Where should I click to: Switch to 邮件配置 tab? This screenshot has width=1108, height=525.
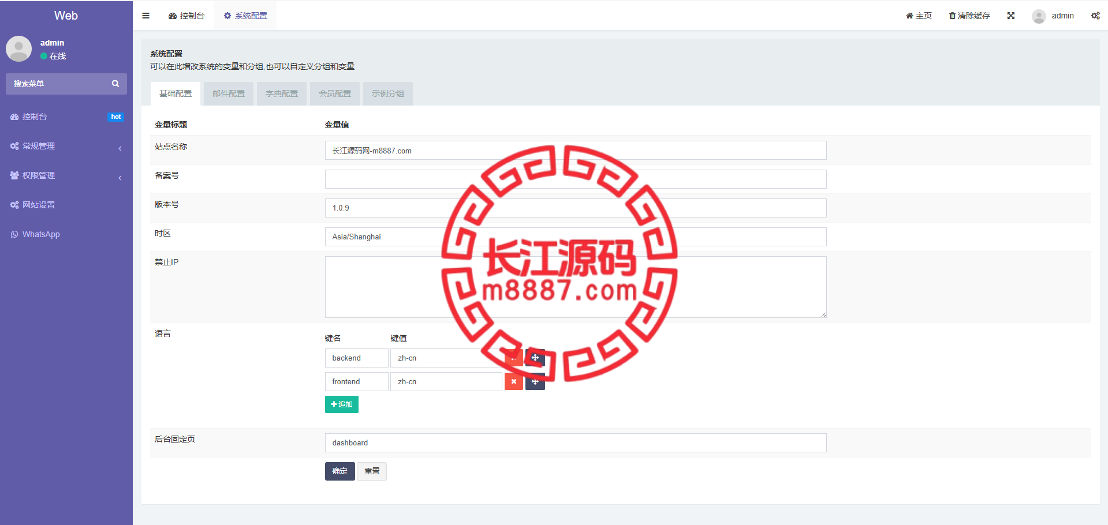pyautogui.click(x=229, y=93)
